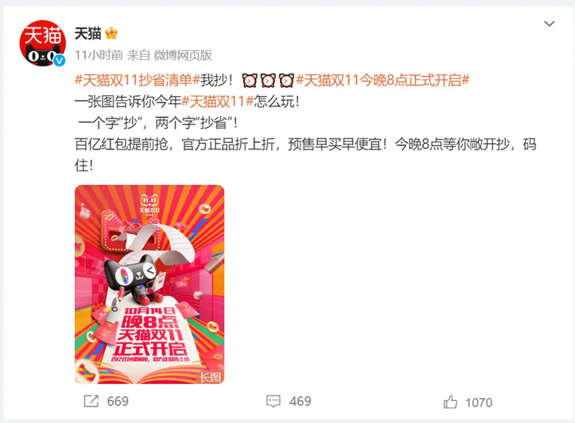Click the last alarm clock emoji
575x423 pixels.
286,80
